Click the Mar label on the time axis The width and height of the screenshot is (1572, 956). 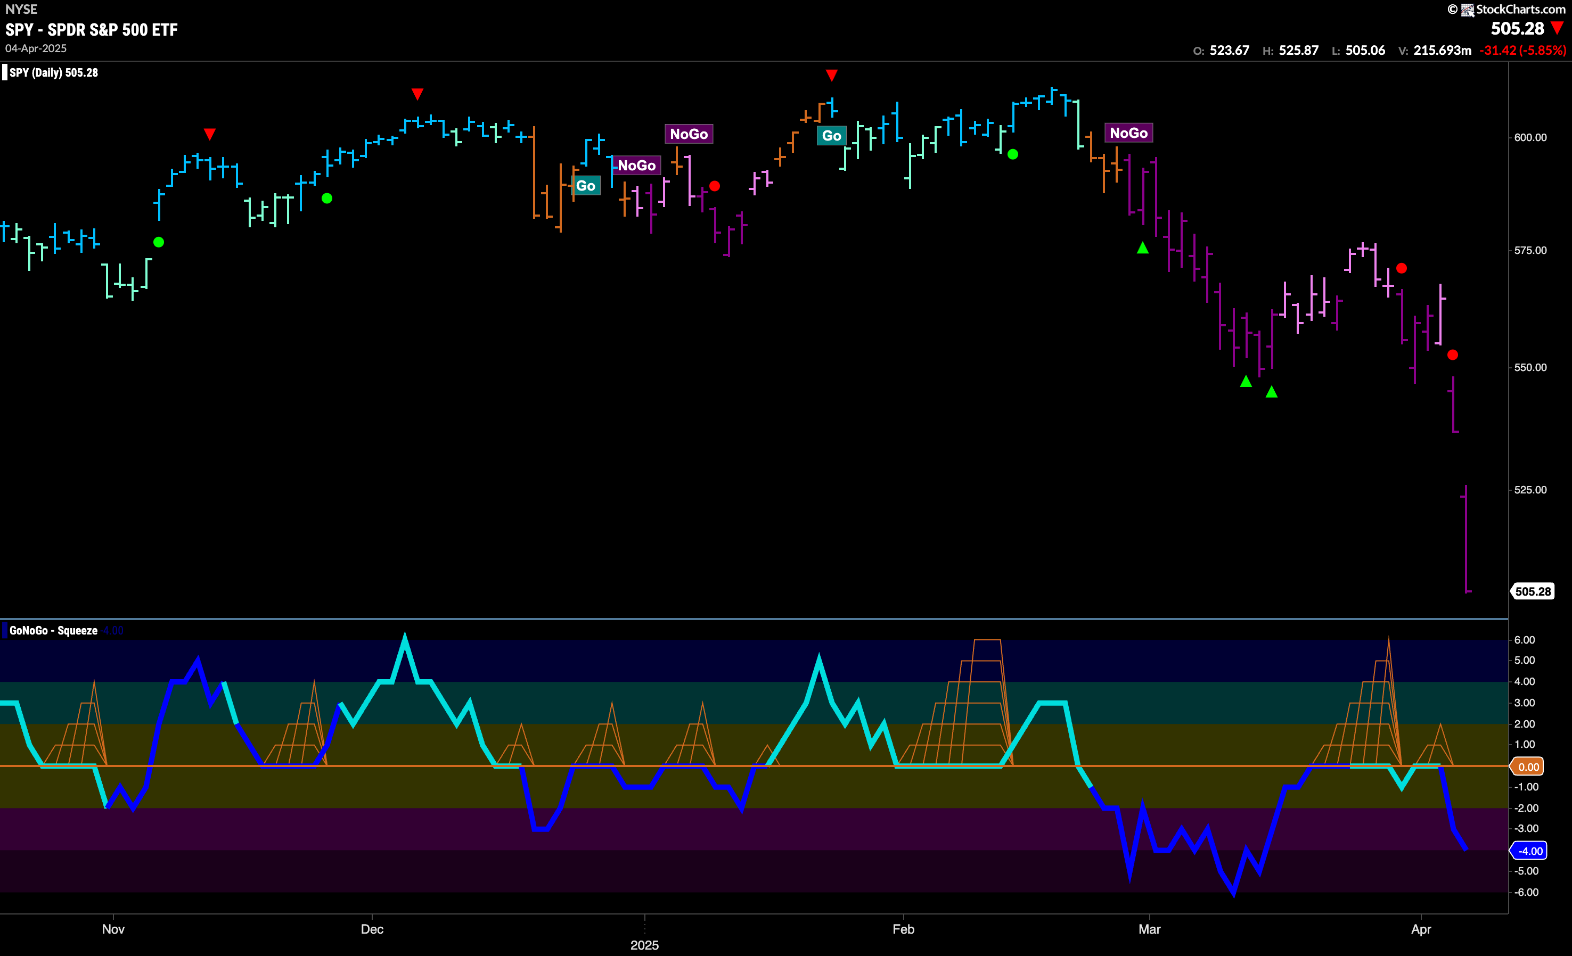pos(1150,929)
